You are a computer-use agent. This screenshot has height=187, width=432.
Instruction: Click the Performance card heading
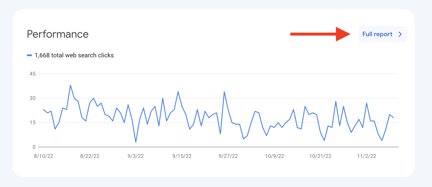pos(58,34)
